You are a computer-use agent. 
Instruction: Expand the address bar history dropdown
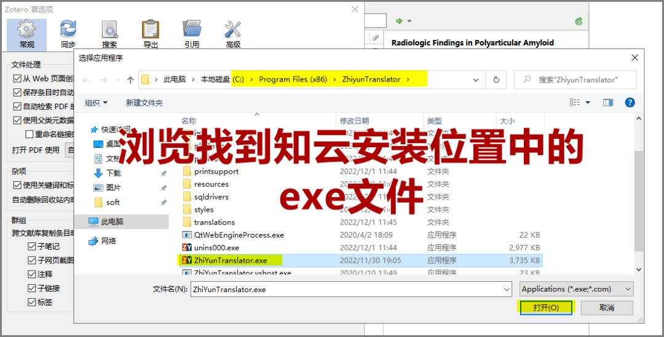[476, 80]
